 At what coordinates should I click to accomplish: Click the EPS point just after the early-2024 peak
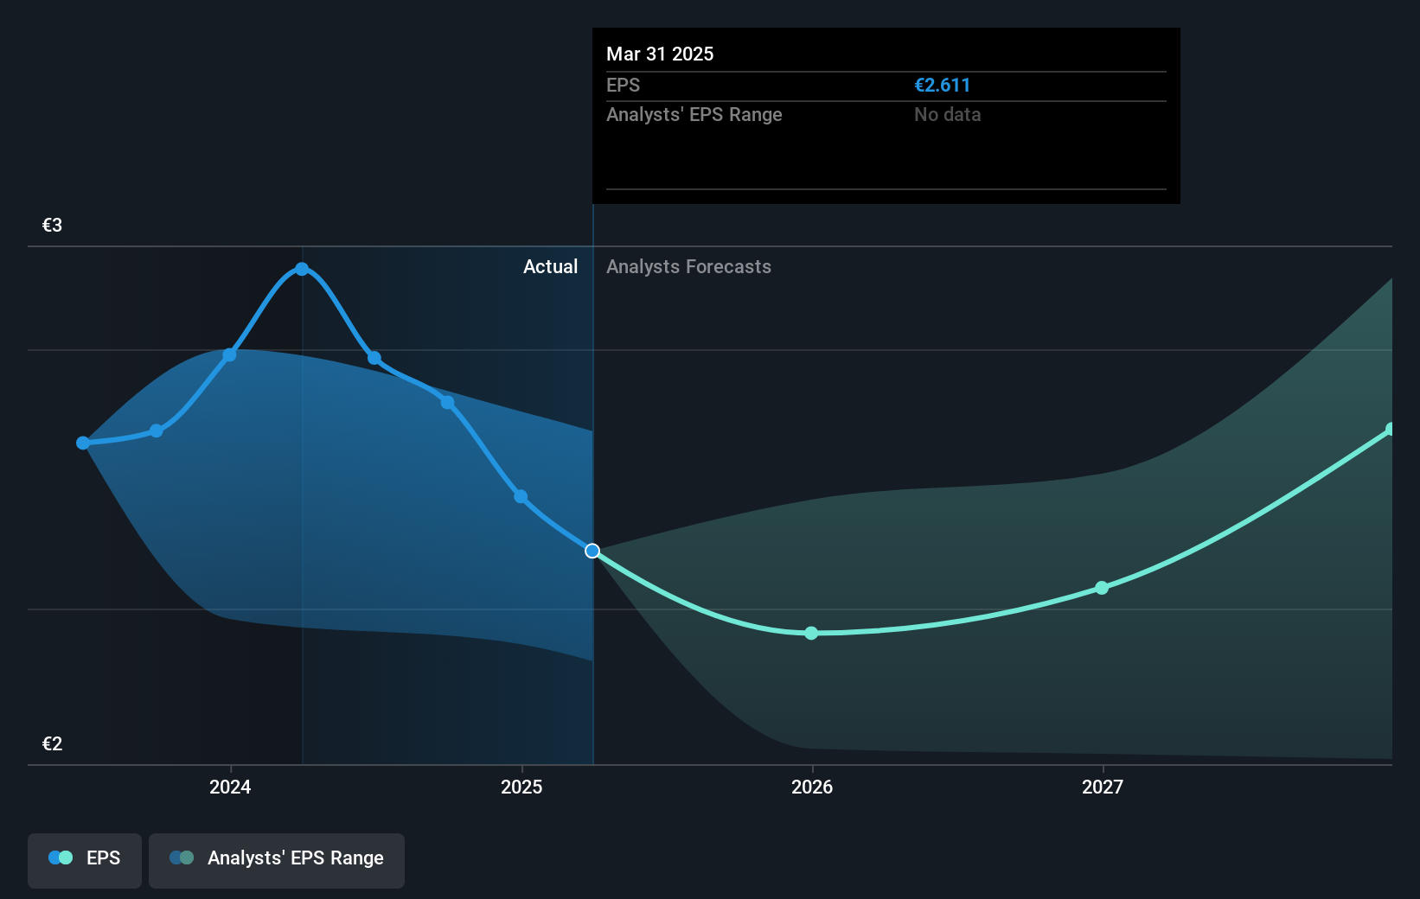(374, 358)
